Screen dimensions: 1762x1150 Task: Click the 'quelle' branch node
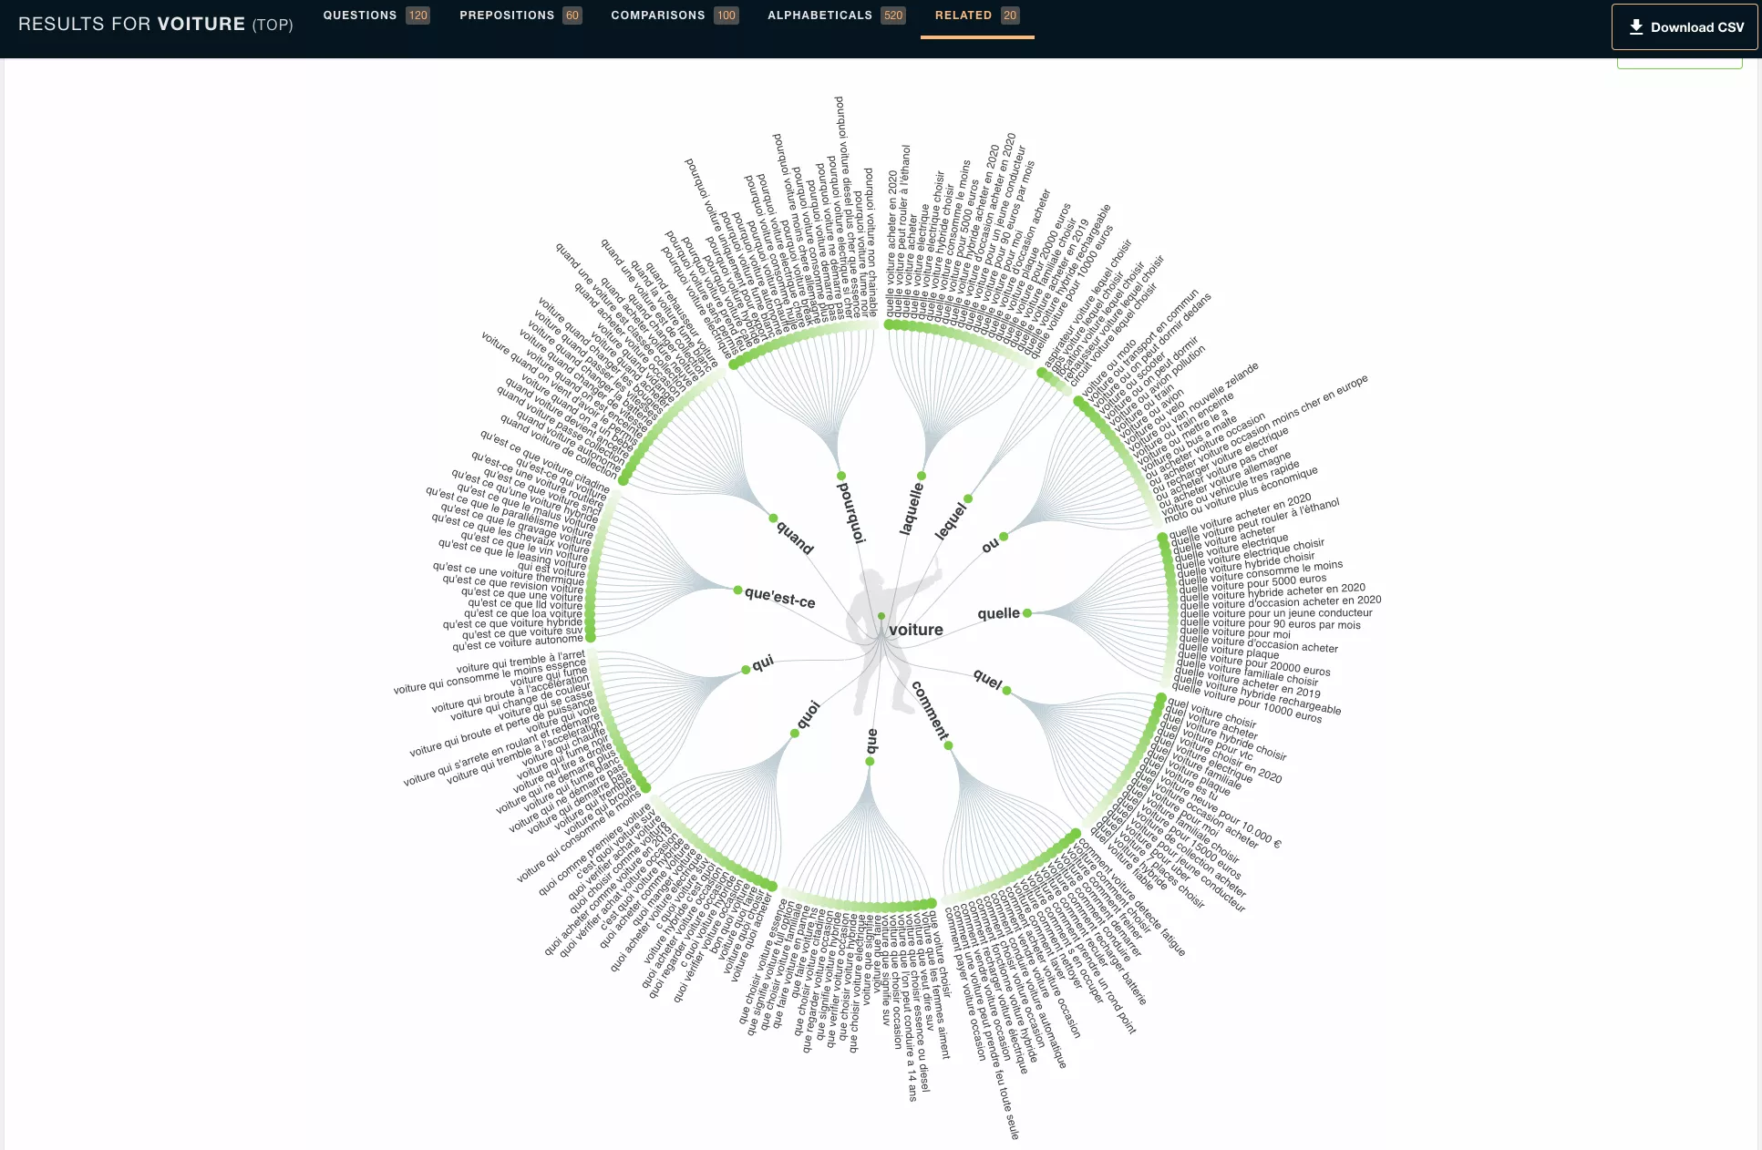click(x=1027, y=613)
